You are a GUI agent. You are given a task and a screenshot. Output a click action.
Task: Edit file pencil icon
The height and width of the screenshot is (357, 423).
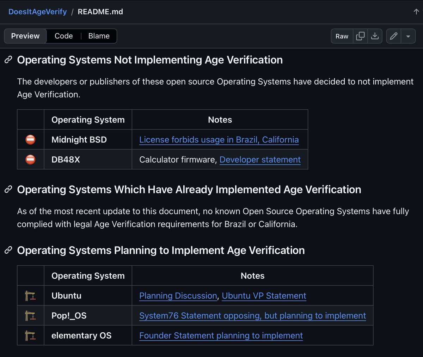click(x=394, y=36)
